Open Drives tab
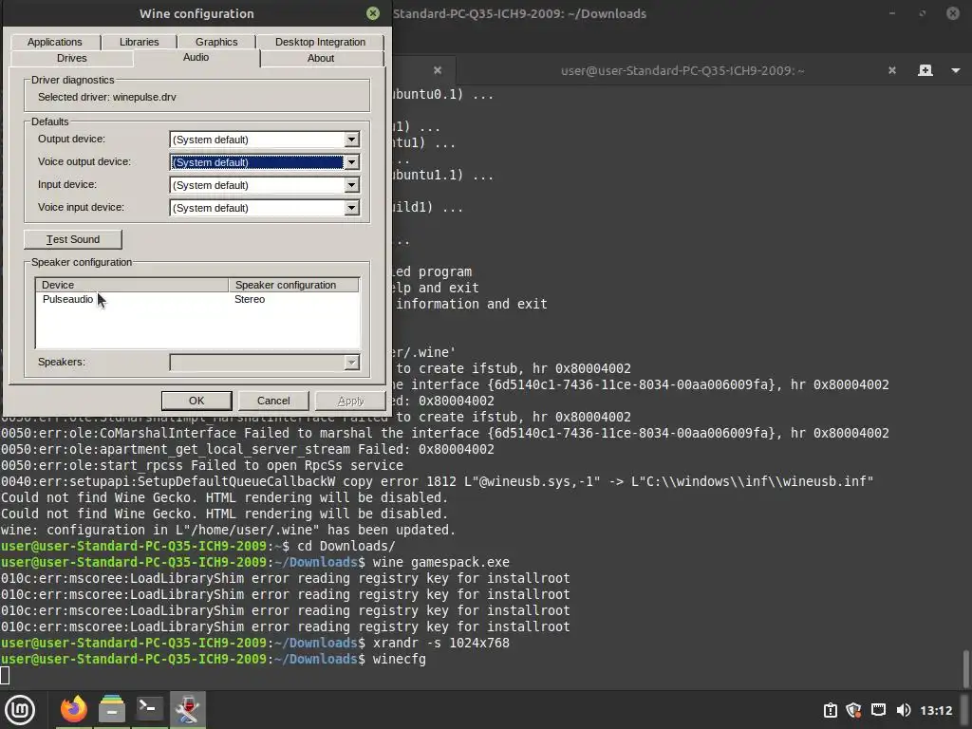 (x=72, y=58)
